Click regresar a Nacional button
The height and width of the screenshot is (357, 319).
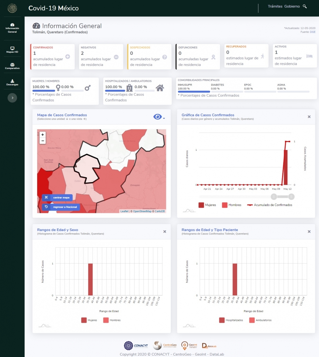[x=61, y=207]
